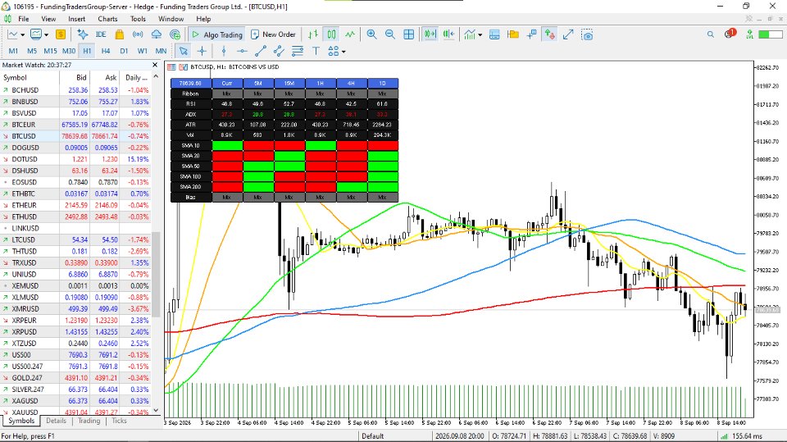Sort Market Watch by Symbol column
787x442 pixels.
pos(30,77)
